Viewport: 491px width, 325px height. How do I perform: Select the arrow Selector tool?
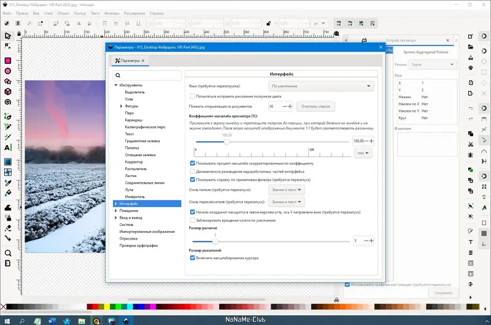coord(8,35)
